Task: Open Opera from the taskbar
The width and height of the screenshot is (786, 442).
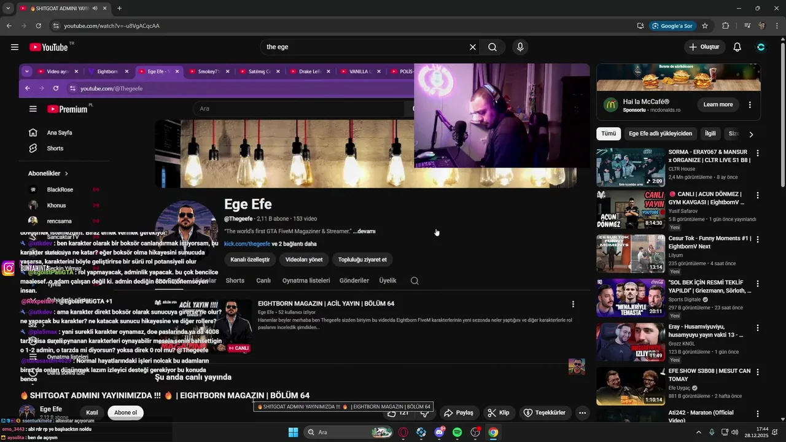Action: [x=403, y=432]
